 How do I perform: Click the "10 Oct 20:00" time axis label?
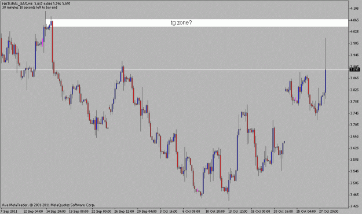tap(215, 211)
